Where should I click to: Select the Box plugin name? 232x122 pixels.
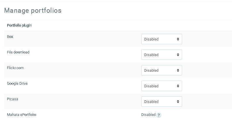[10, 37]
